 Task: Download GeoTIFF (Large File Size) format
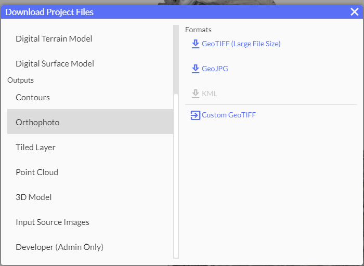[241, 44]
